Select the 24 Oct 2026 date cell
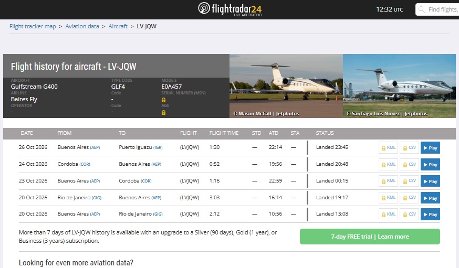459x268 pixels. [x=33, y=164]
